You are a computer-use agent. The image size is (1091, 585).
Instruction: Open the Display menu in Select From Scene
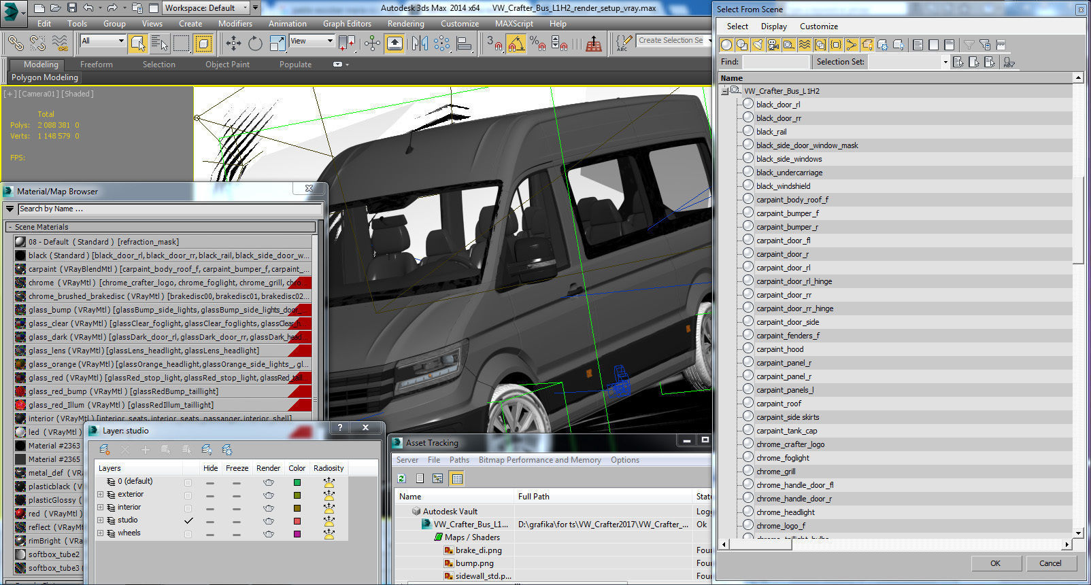click(x=774, y=26)
